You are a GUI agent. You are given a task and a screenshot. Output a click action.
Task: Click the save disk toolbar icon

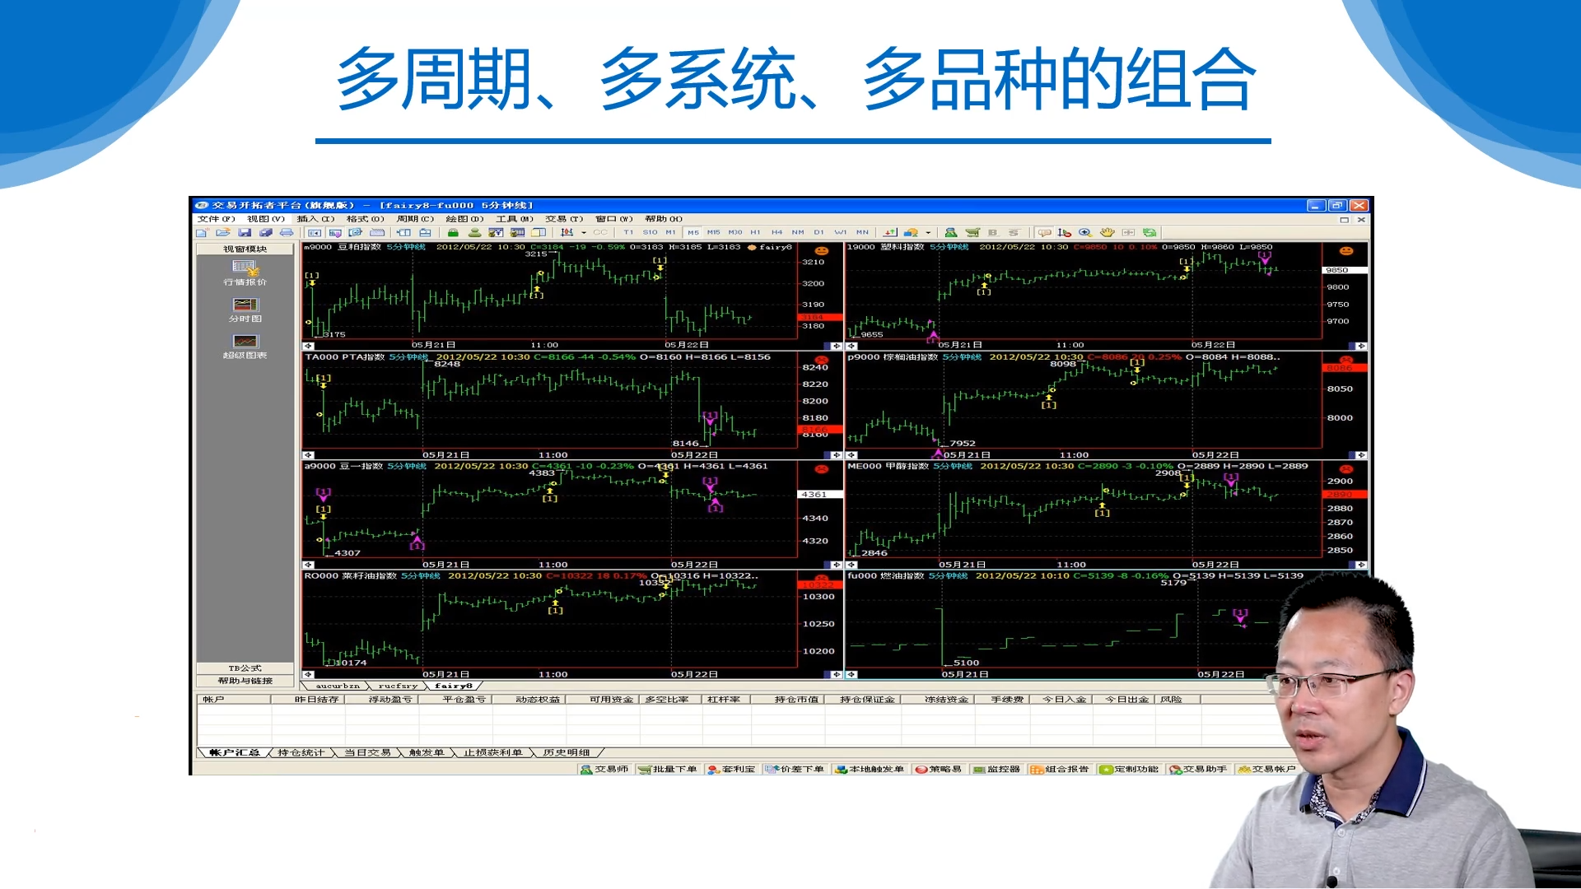click(x=245, y=233)
